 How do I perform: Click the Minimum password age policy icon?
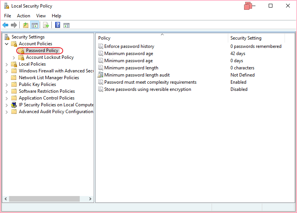[101, 61]
